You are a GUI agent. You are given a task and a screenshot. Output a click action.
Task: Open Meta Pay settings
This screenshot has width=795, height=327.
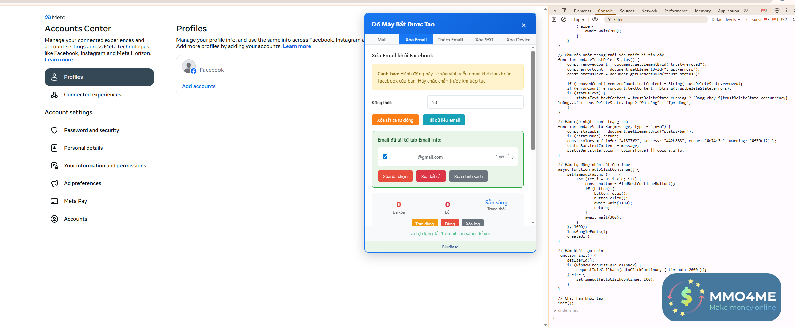pyautogui.click(x=99, y=201)
